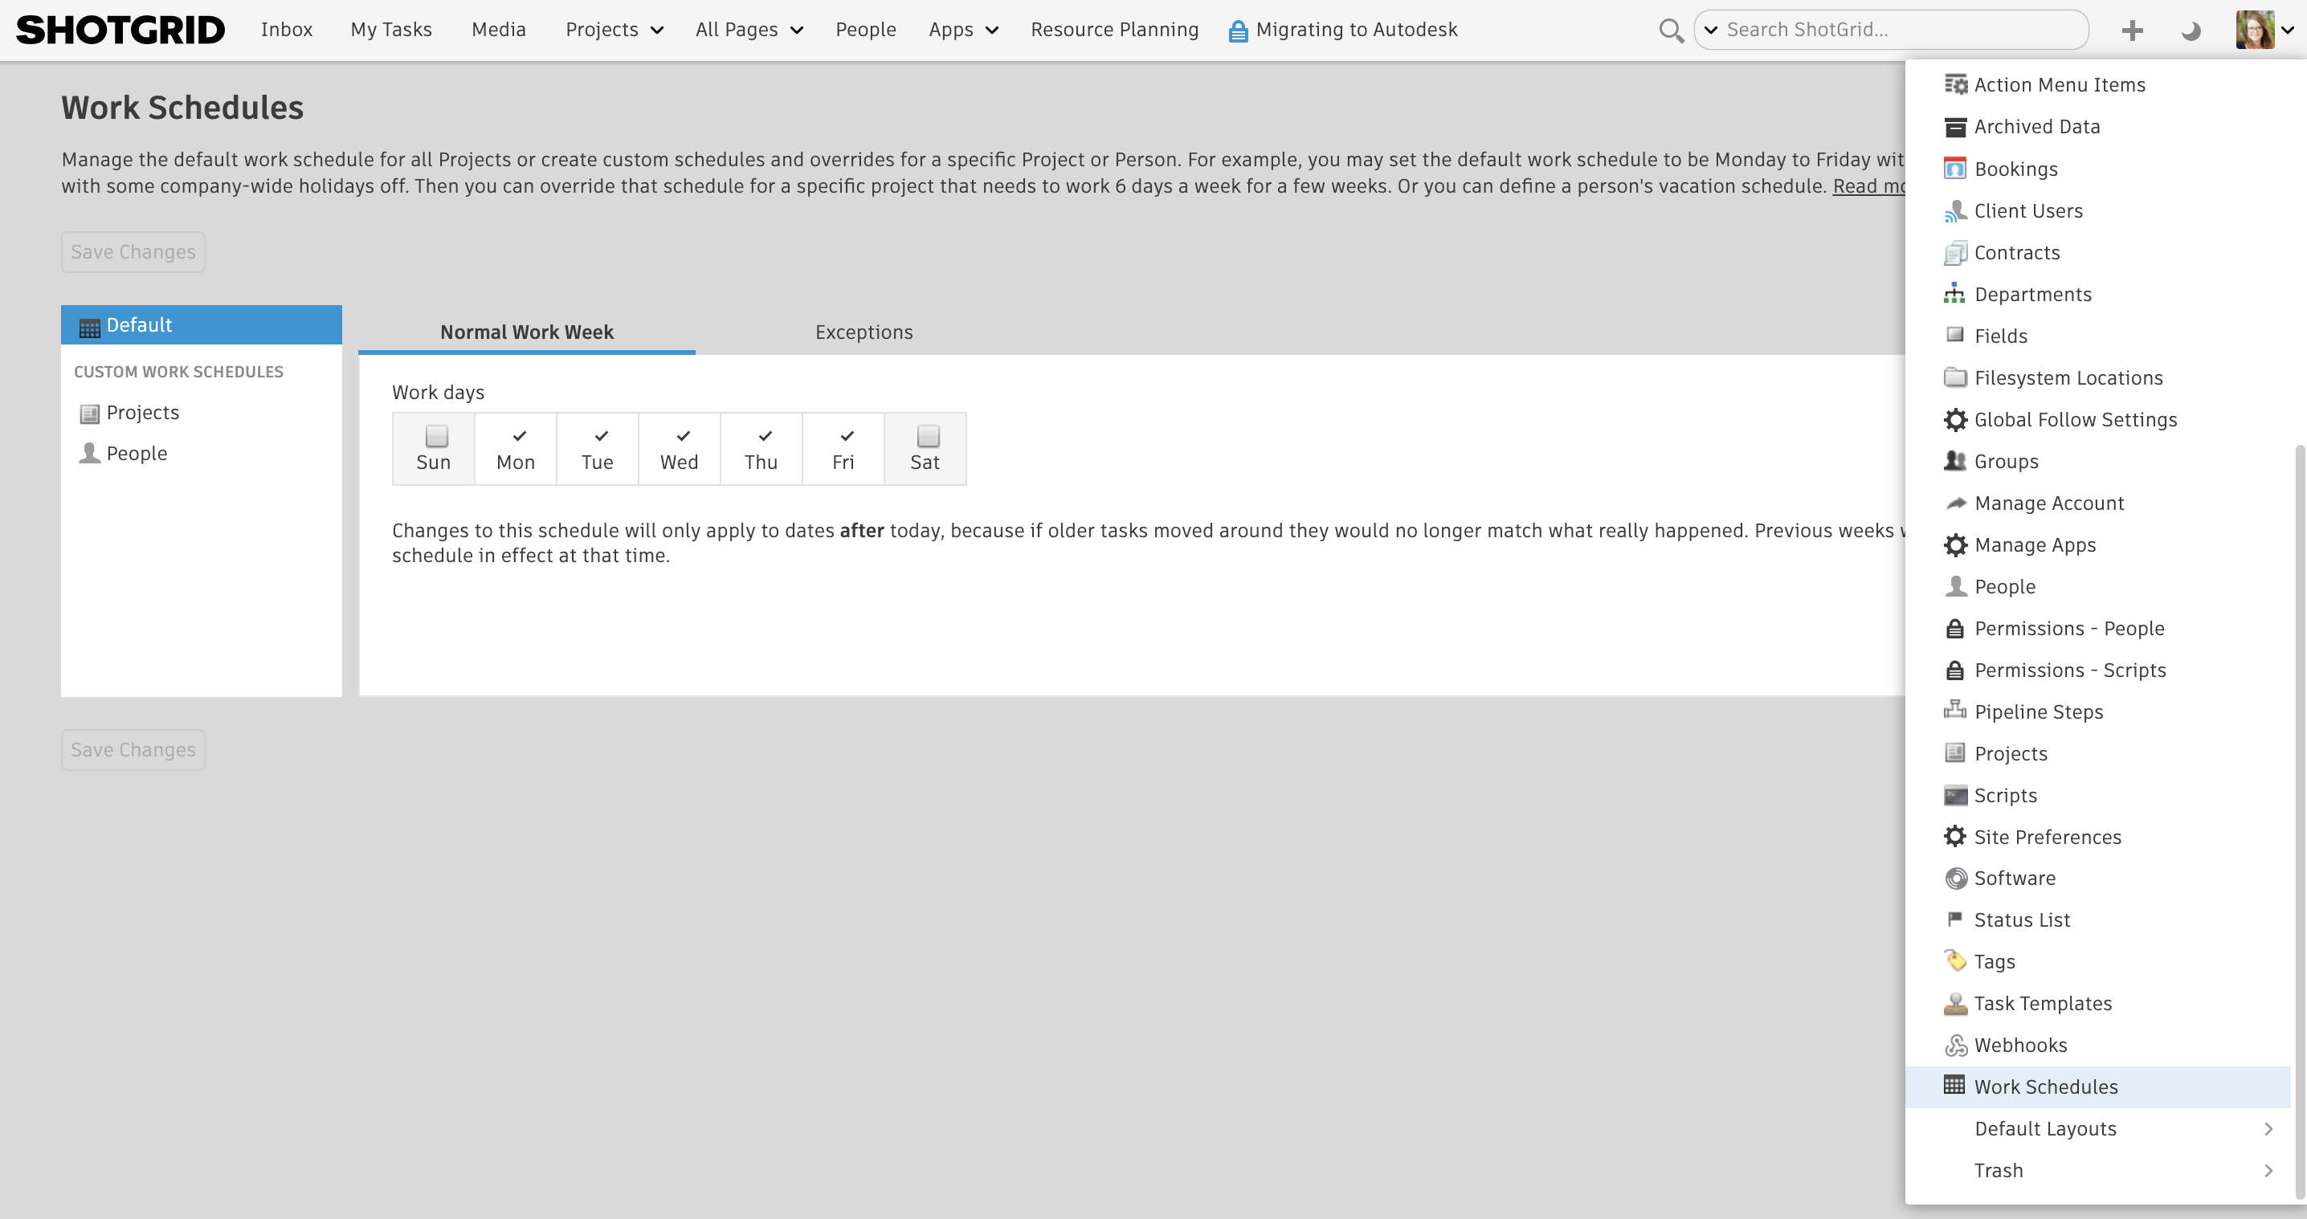
Task: Click the Work Schedules icon in menu
Action: pyautogui.click(x=1954, y=1086)
